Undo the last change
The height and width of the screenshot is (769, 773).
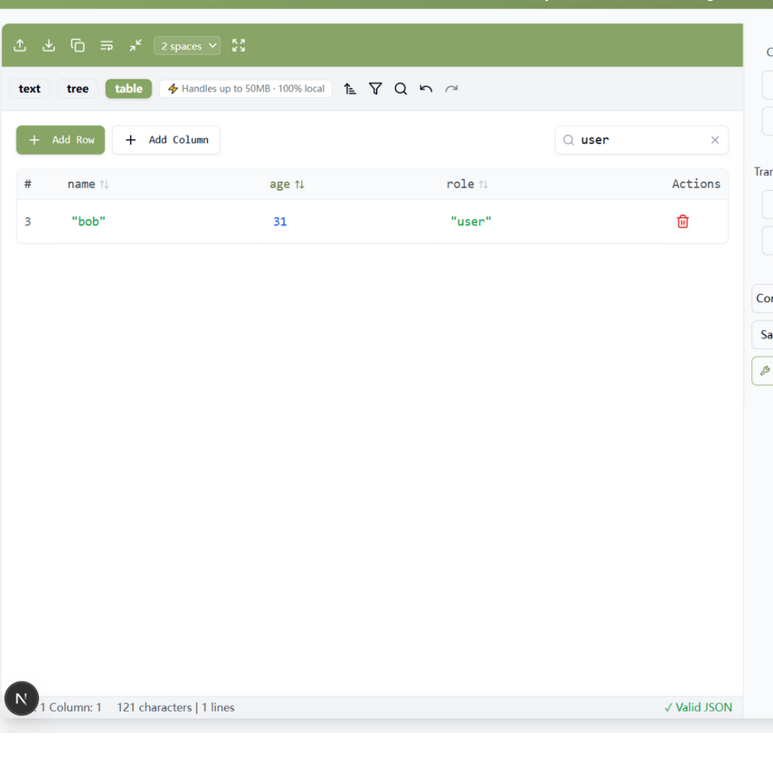point(426,89)
